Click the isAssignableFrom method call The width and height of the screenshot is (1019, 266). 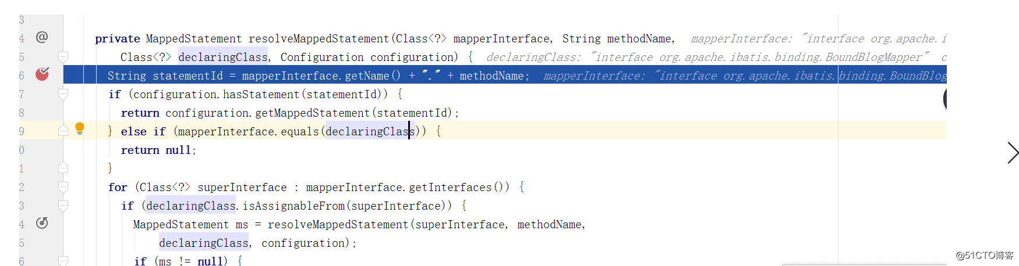point(294,206)
